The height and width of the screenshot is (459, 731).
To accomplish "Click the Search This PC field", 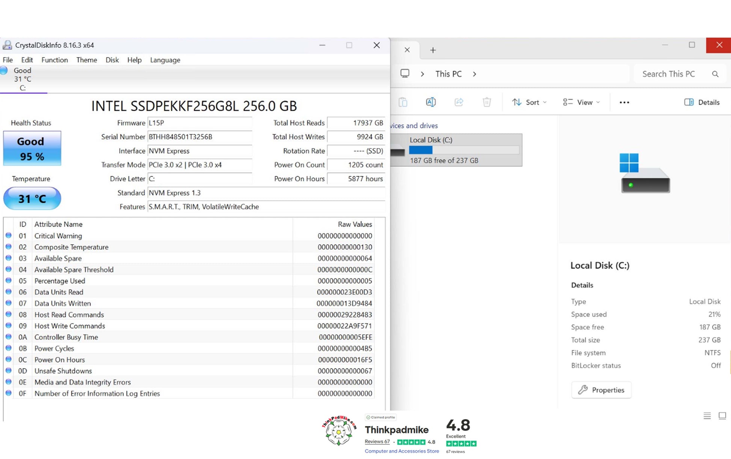I will (669, 74).
